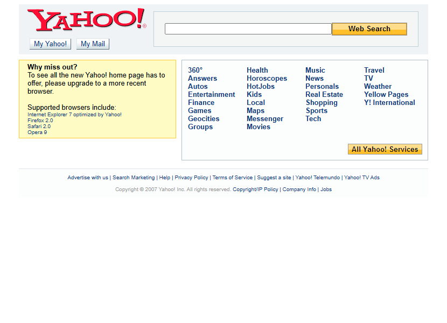The image size is (447, 323).
Task: Open the Privacy Policy link
Action: (191, 178)
